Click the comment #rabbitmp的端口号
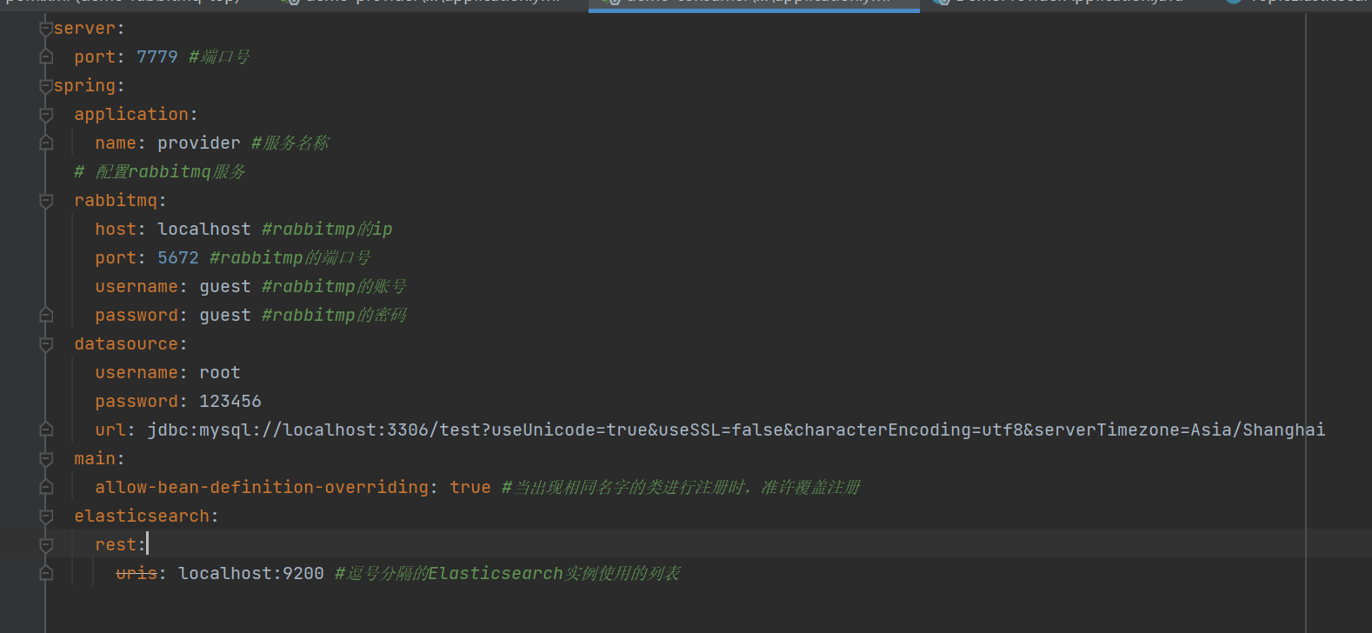The image size is (1372, 633). point(290,258)
